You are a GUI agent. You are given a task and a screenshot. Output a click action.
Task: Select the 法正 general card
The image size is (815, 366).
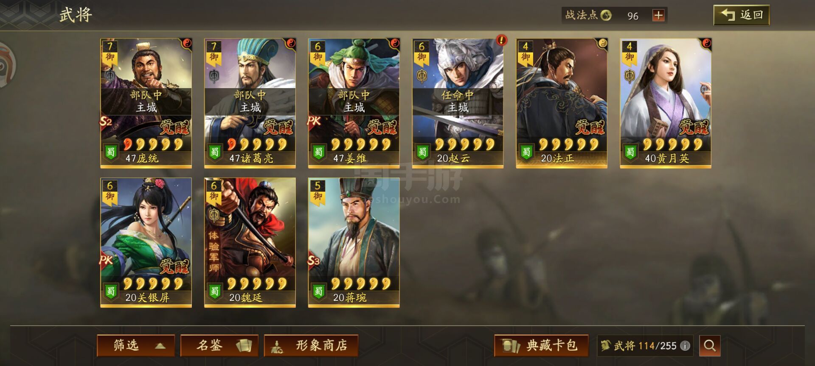562,103
